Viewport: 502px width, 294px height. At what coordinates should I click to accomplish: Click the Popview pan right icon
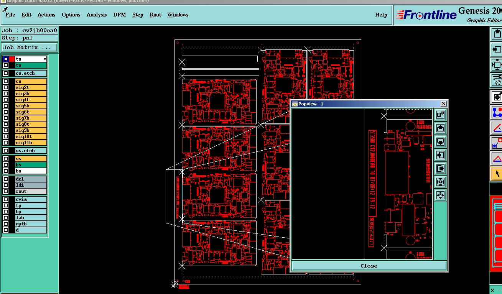click(440, 168)
